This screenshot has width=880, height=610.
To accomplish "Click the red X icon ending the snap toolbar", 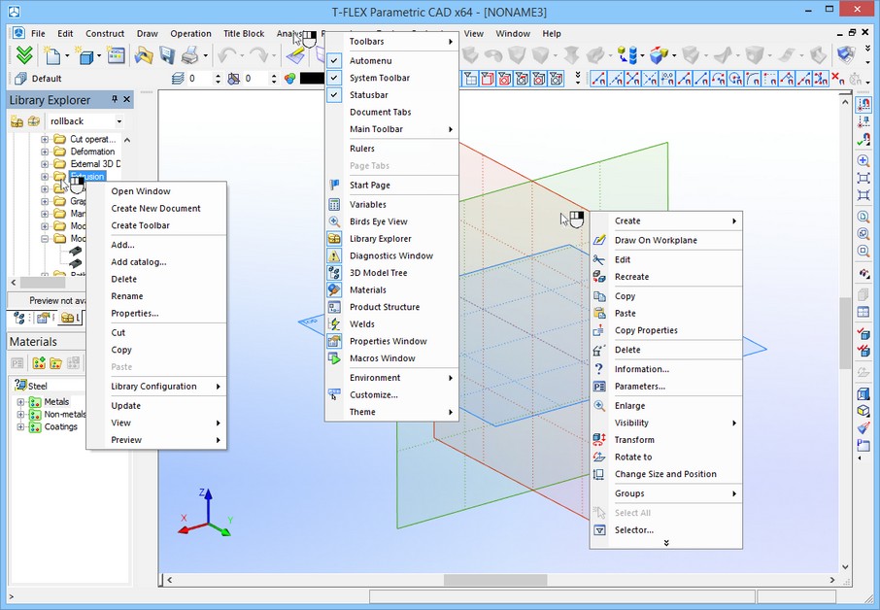I will point(837,79).
